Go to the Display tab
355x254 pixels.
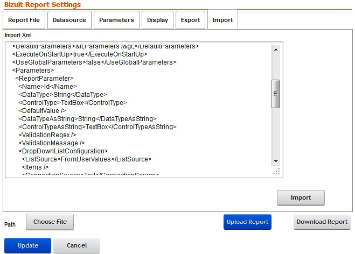[157, 20]
